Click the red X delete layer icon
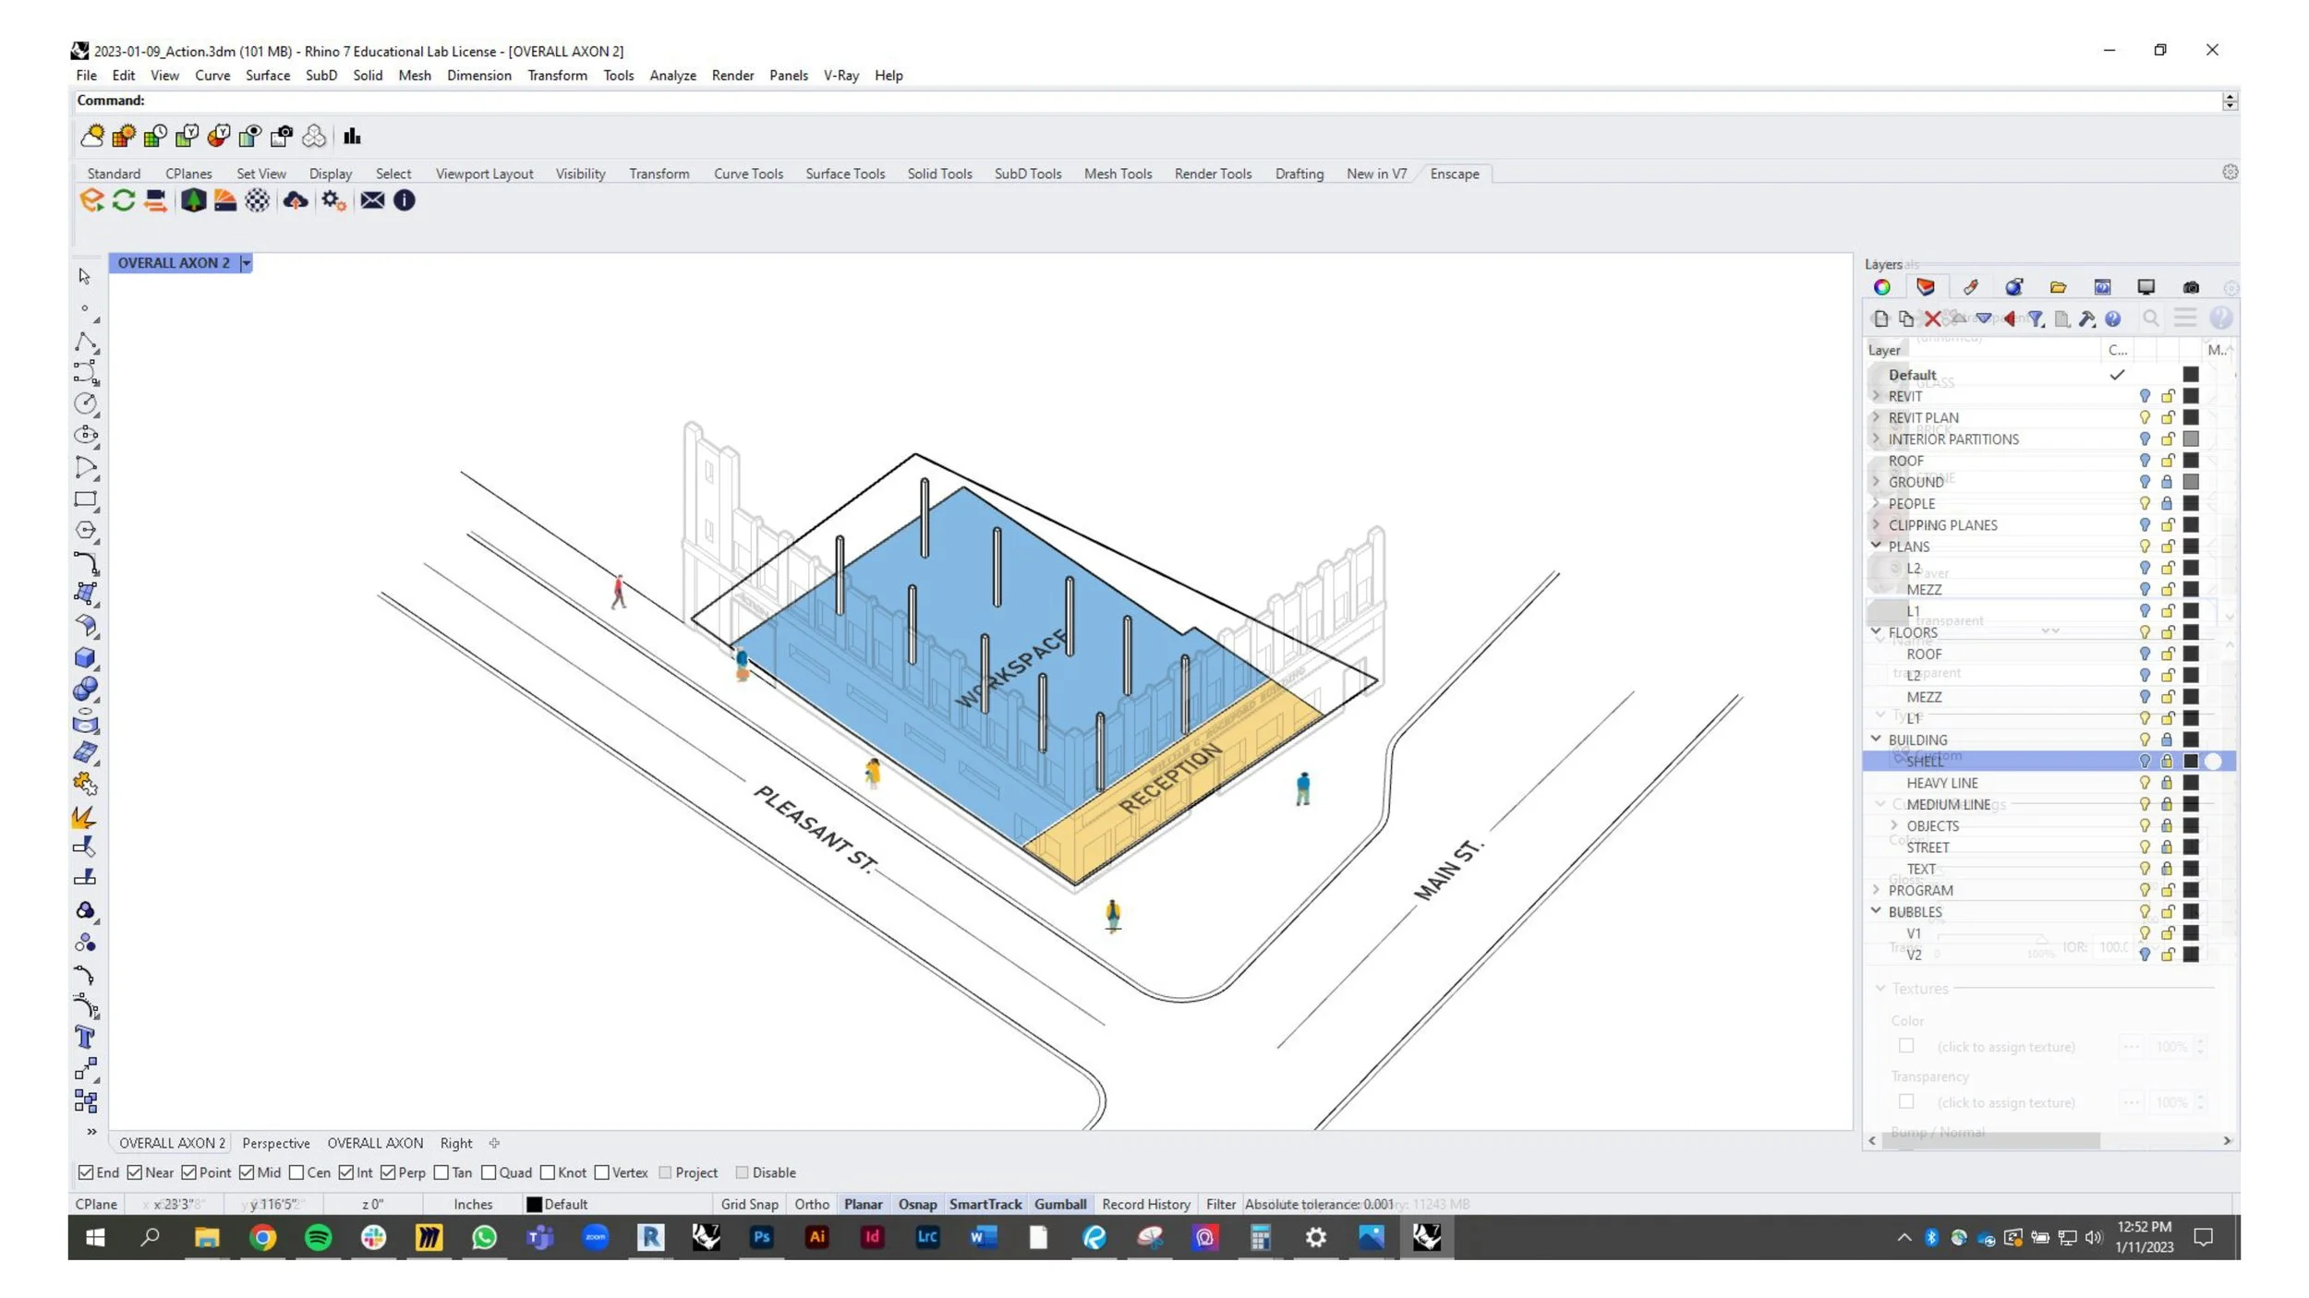 pyautogui.click(x=1932, y=318)
